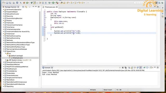Click the New file toolbar icon

3,3
